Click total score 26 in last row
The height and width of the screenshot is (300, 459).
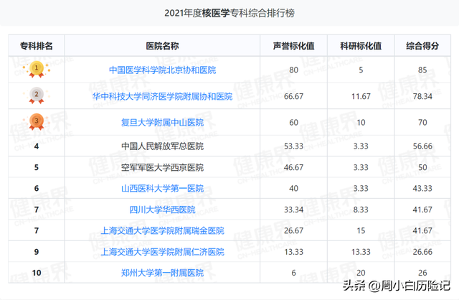tap(422, 273)
